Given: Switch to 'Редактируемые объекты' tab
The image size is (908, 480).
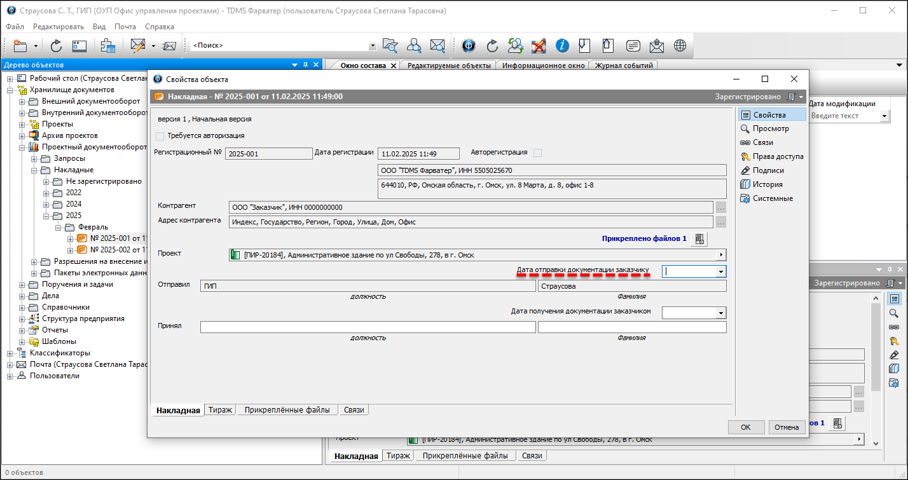Looking at the screenshot, I should pos(449,65).
